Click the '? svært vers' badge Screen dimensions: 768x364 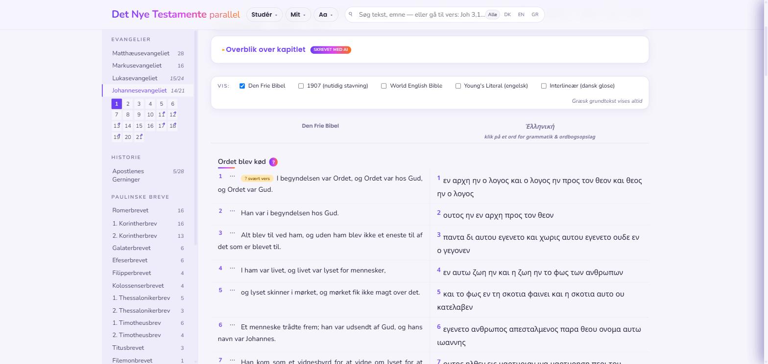[257, 179]
